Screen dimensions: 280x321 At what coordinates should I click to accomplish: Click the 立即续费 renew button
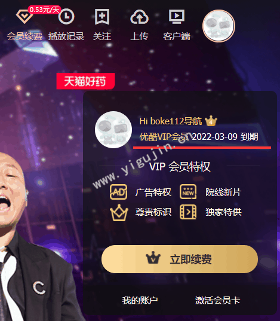click(180, 259)
